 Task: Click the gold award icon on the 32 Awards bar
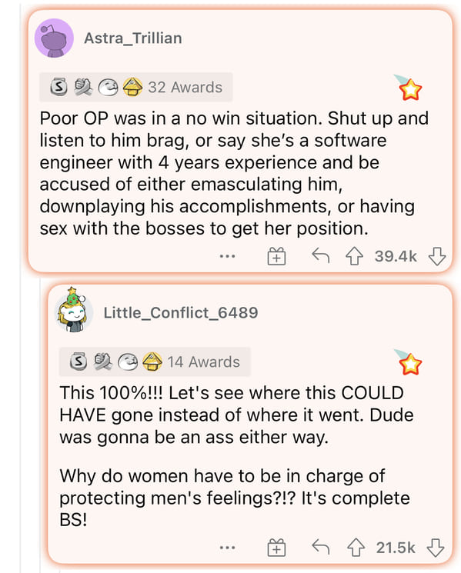pyautogui.click(x=132, y=87)
